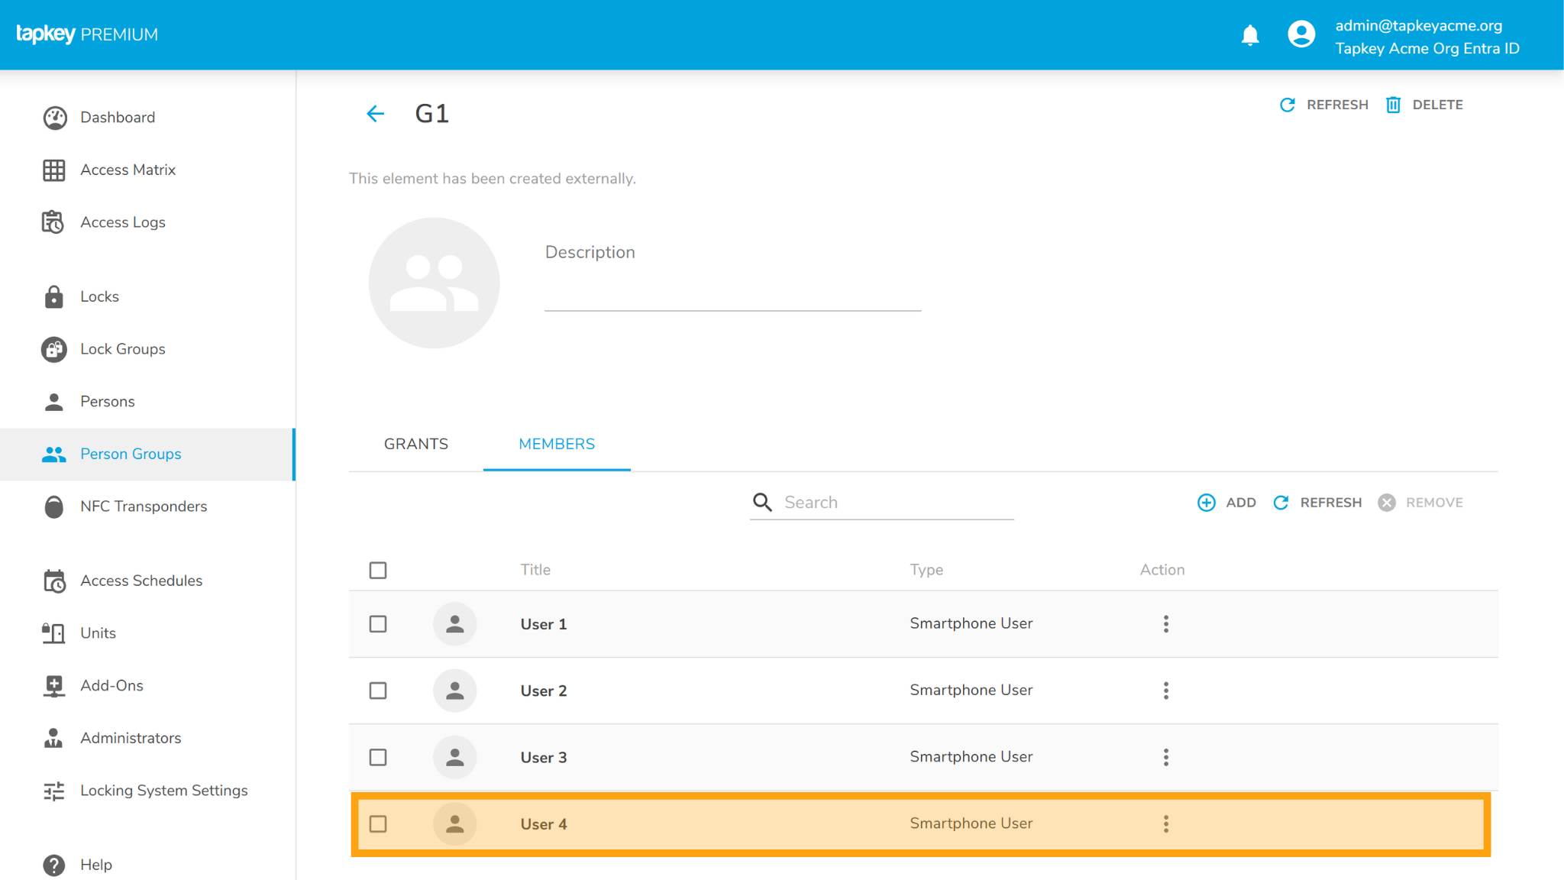Screen dimensions: 1564x880
Task: Click the G1 group avatar image
Action: coord(434,283)
